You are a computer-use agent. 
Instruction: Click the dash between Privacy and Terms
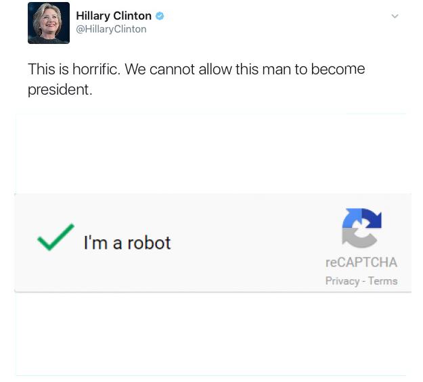[364, 281]
